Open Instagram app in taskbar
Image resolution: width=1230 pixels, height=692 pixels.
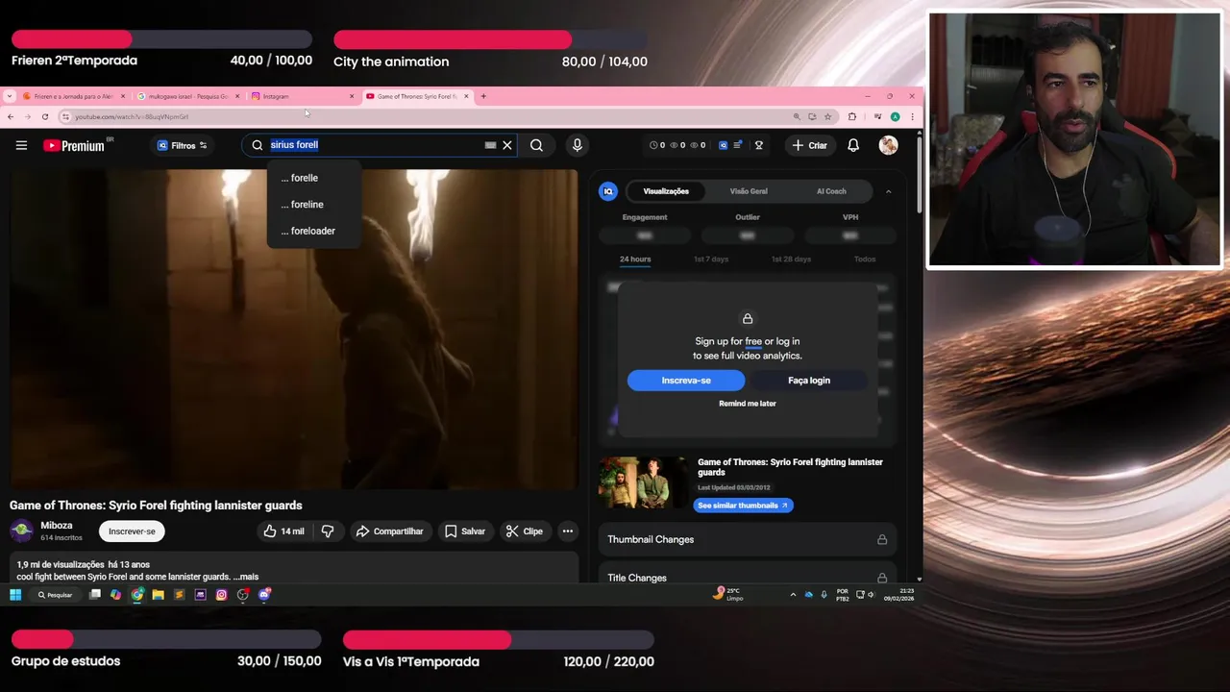(x=221, y=595)
